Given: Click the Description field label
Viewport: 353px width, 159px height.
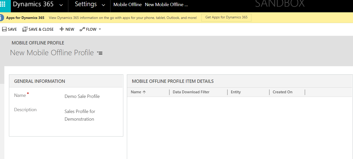Looking at the screenshot, I should point(25,110).
